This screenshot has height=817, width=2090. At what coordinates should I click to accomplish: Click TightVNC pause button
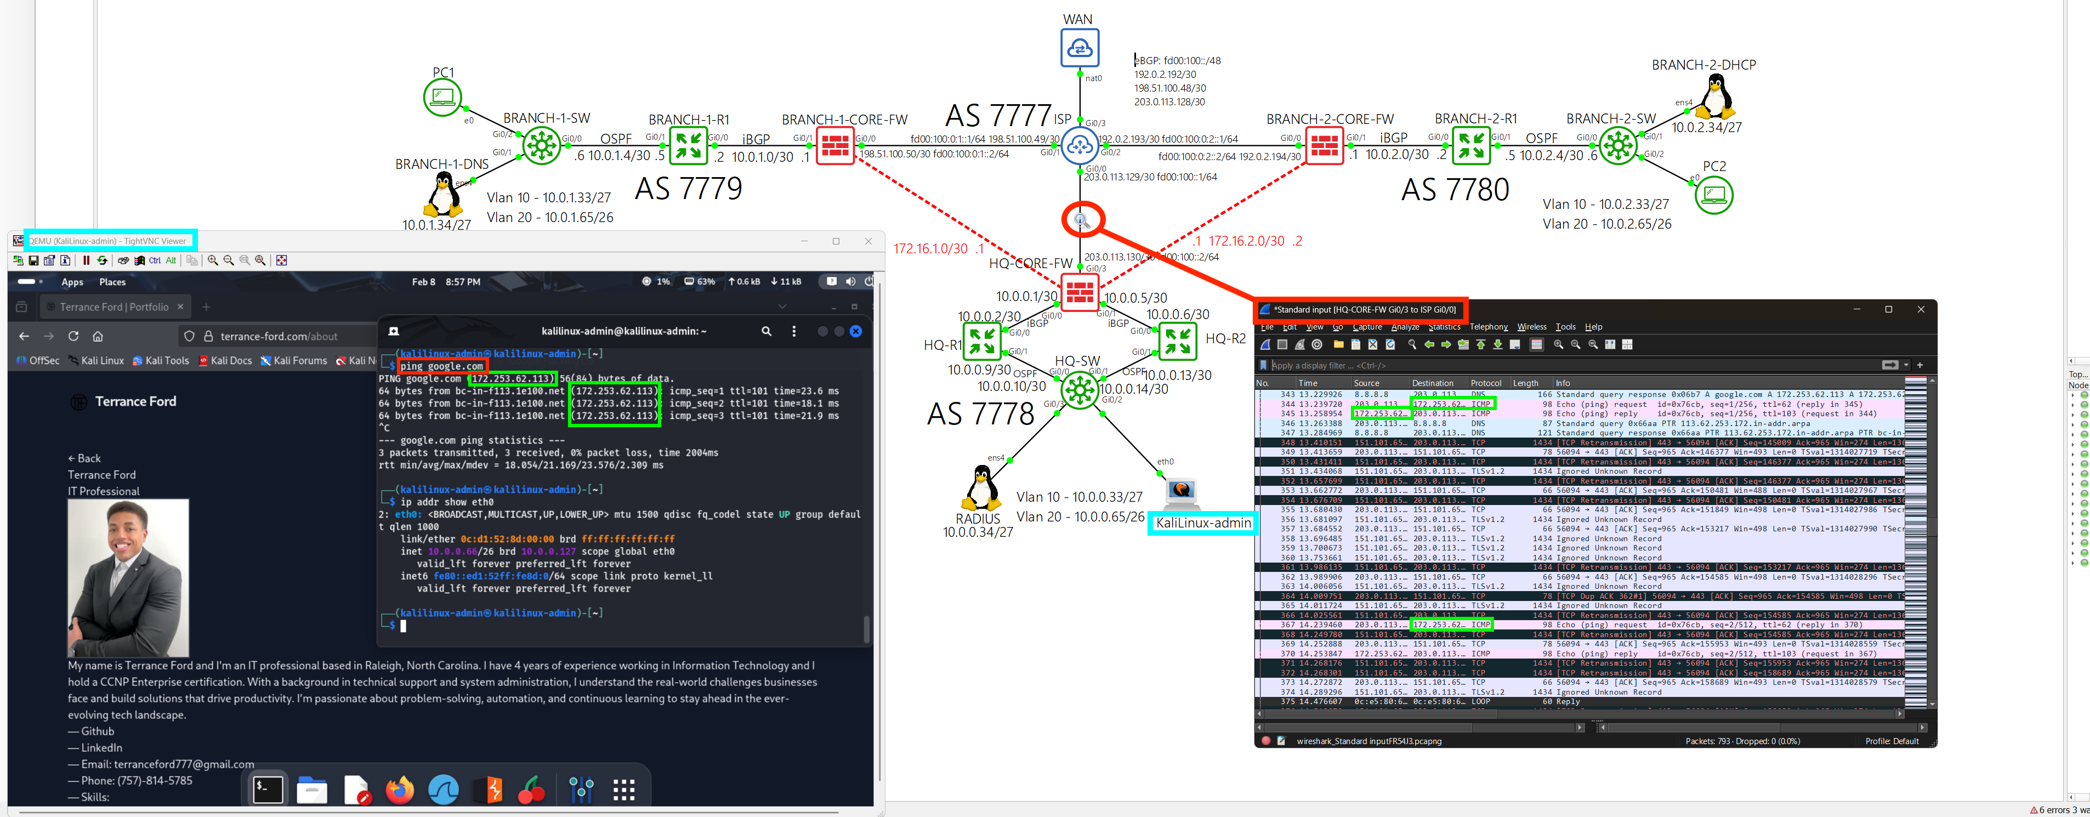(87, 260)
